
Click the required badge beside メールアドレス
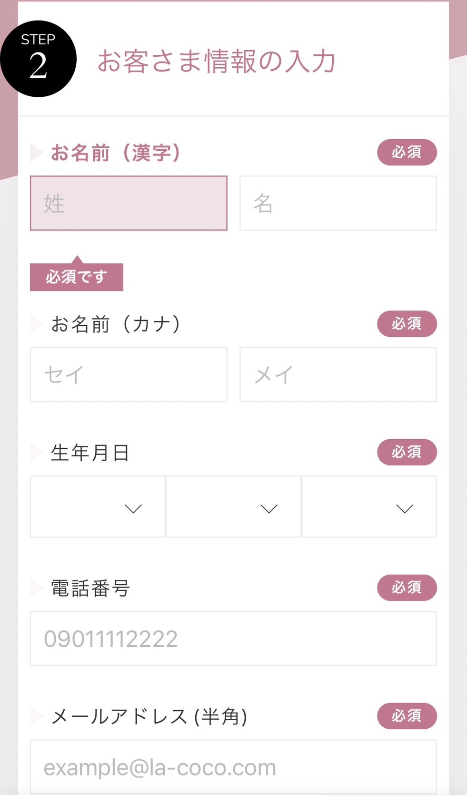[x=407, y=716]
